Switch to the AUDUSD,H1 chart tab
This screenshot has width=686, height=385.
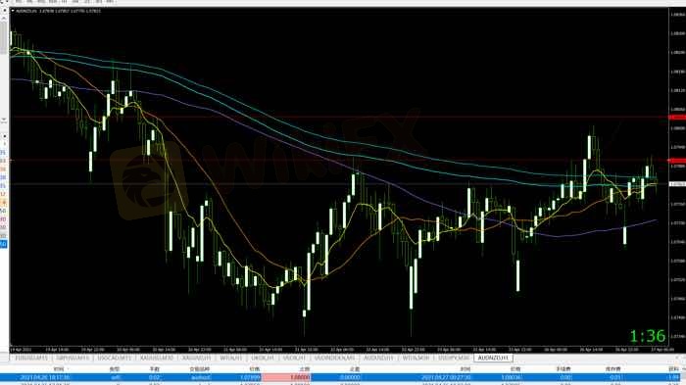379,358
